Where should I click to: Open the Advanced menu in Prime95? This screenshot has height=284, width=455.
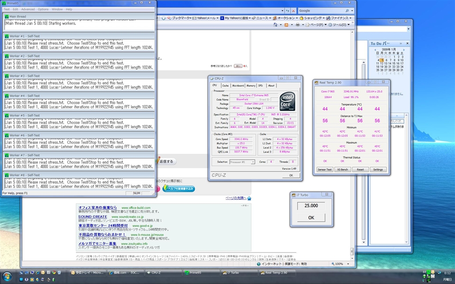tap(28, 9)
